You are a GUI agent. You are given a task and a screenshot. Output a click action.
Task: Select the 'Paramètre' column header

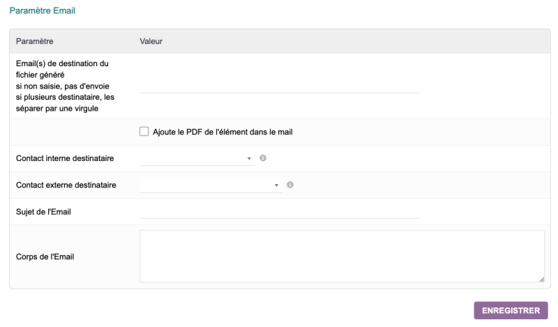pyautogui.click(x=35, y=41)
